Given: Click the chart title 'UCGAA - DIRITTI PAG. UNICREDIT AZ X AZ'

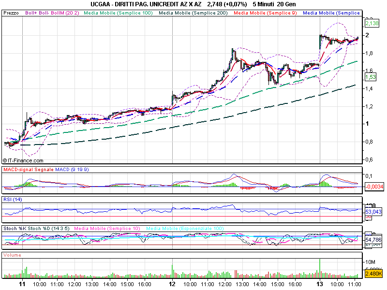Looking at the screenshot, I should click(x=146, y=4).
